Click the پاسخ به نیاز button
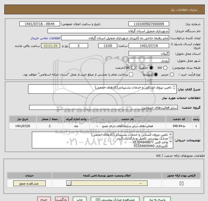 tap(157, 199)
